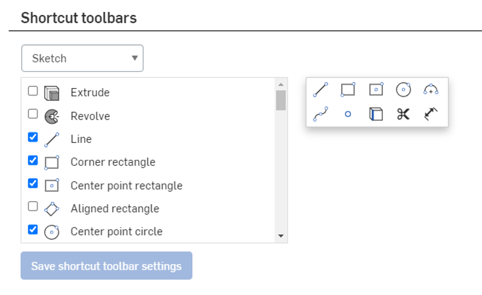Click the Use/Project face icon in preview

point(376,114)
